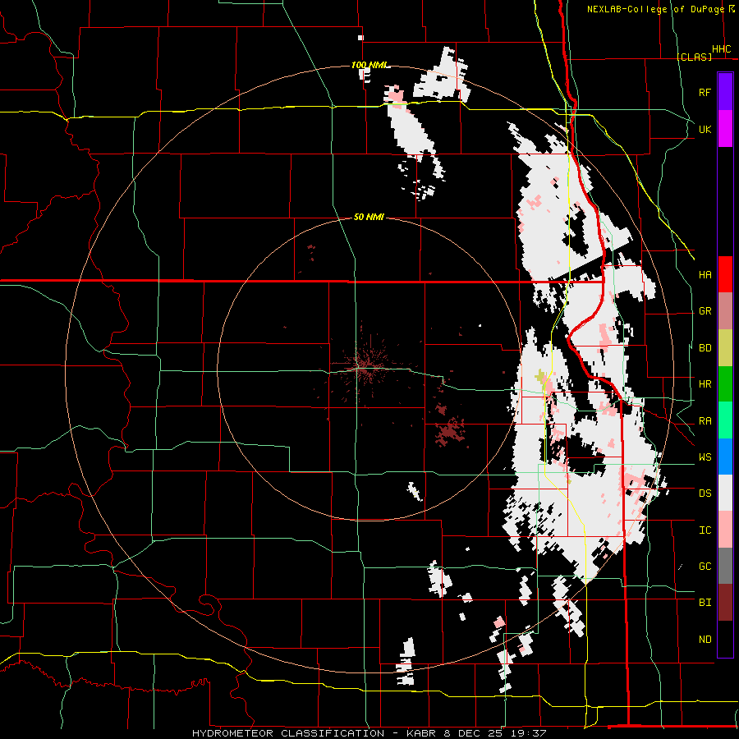Pick the DS white legend swatch
739x739 pixels.
[x=725, y=493]
